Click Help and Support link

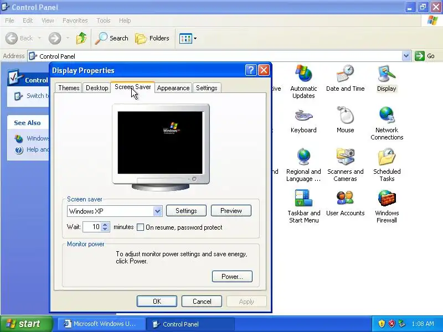coord(32,149)
